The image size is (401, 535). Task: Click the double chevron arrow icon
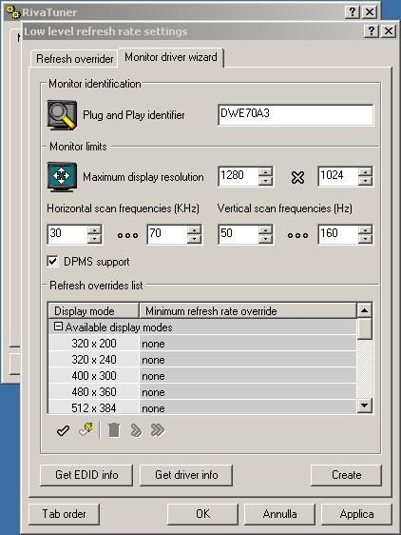(158, 430)
